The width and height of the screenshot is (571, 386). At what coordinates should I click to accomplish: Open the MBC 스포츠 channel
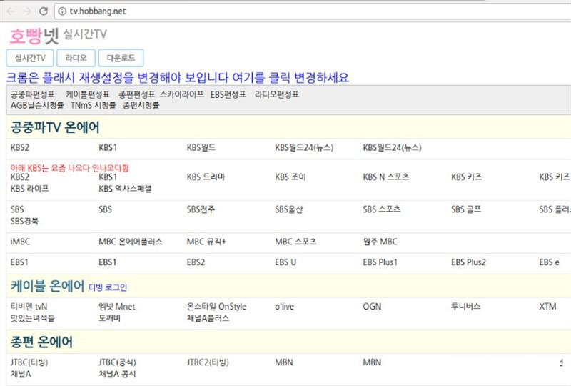(295, 242)
